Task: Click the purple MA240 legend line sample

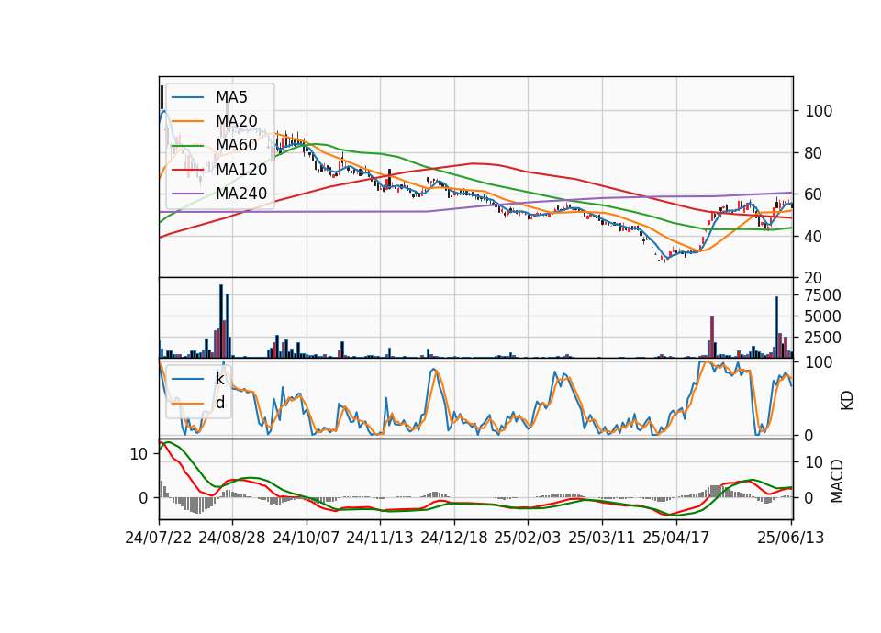Action: [187, 194]
